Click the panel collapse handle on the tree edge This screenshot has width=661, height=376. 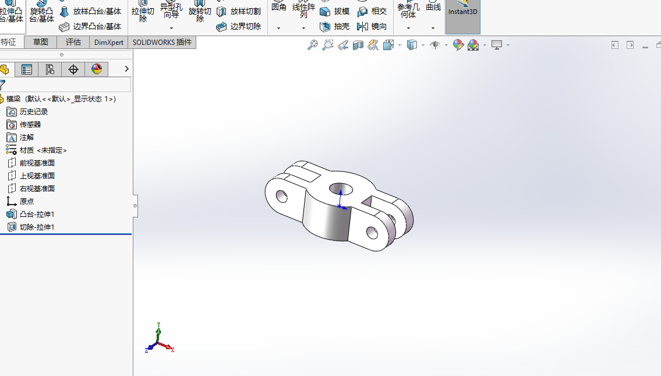pyautogui.click(x=135, y=206)
